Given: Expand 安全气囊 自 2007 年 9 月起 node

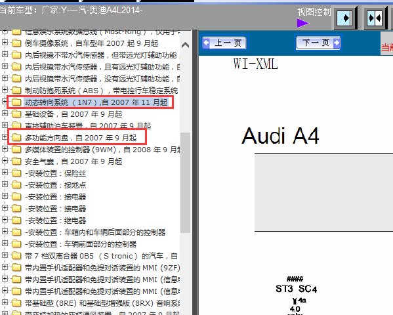Looking at the screenshot, I should [5, 161].
